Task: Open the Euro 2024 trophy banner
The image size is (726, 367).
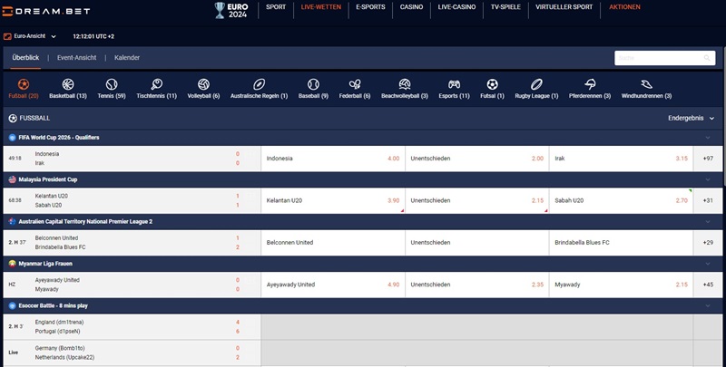Action: coord(231,11)
